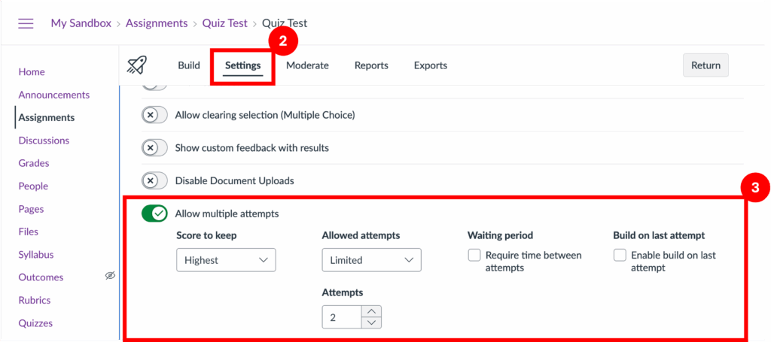Increase the Attempts number with up arrow
Viewport: 771px width, 342px height.
(x=372, y=311)
